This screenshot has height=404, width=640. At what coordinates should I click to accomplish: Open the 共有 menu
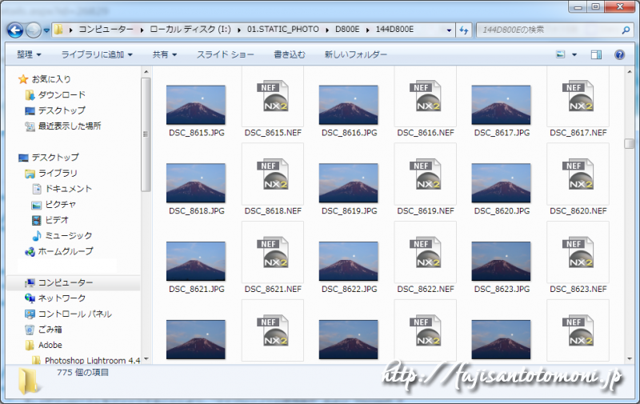pyautogui.click(x=165, y=54)
